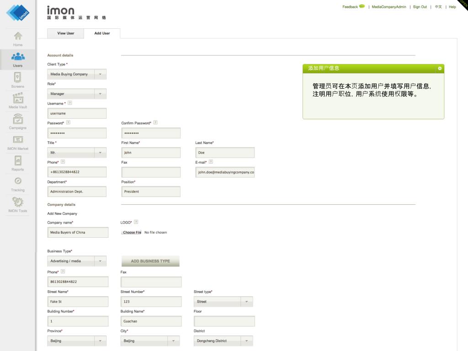Open the Users section icon
The image size is (468, 351).
click(18, 56)
